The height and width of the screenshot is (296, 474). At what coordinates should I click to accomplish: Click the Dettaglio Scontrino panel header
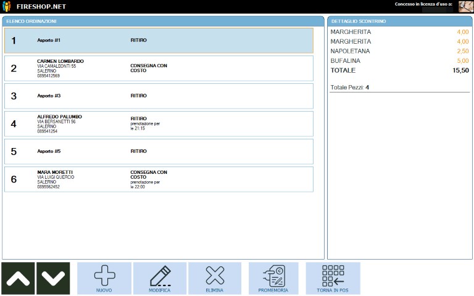coord(399,21)
